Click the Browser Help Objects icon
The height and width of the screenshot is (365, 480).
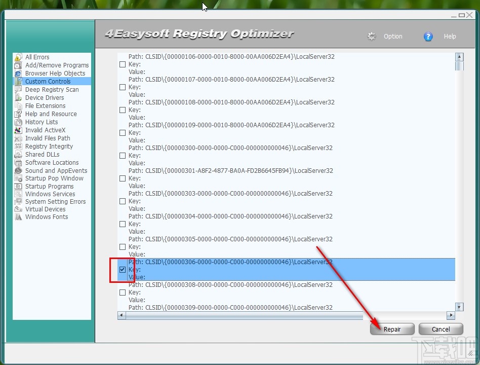(x=18, y=74)
